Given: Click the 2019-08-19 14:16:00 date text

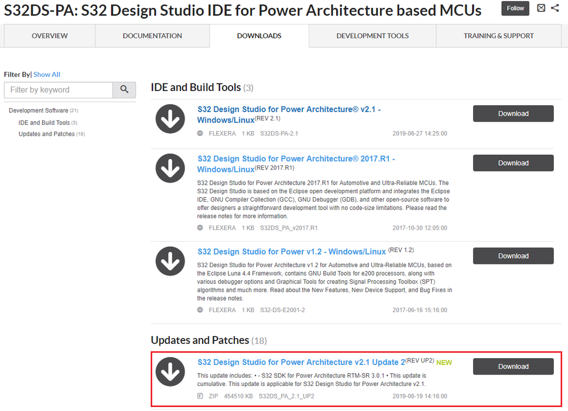Looking at the screenshot, I should tap(420, 396).
